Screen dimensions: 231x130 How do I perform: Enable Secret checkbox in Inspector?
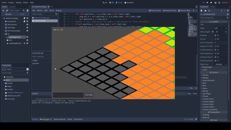tap(215, 39)
